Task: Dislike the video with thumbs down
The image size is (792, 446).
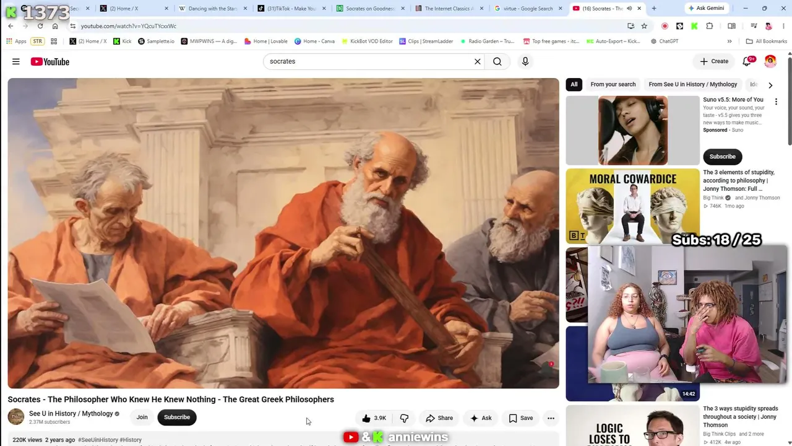Action: point(404,418)
